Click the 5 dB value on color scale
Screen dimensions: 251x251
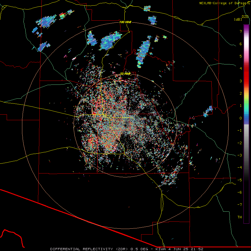241,56
